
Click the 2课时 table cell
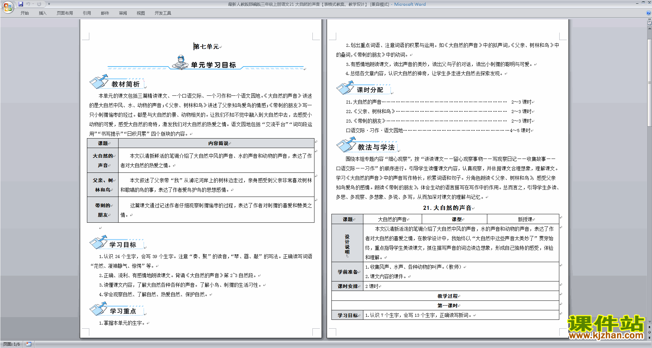point(461,286)
